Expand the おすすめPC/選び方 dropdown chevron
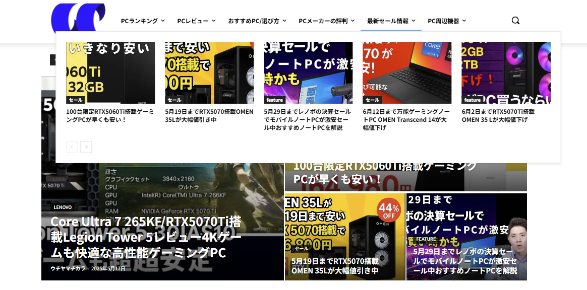The height and width of the screenshot is (290, 587). [x=284, y=21]
